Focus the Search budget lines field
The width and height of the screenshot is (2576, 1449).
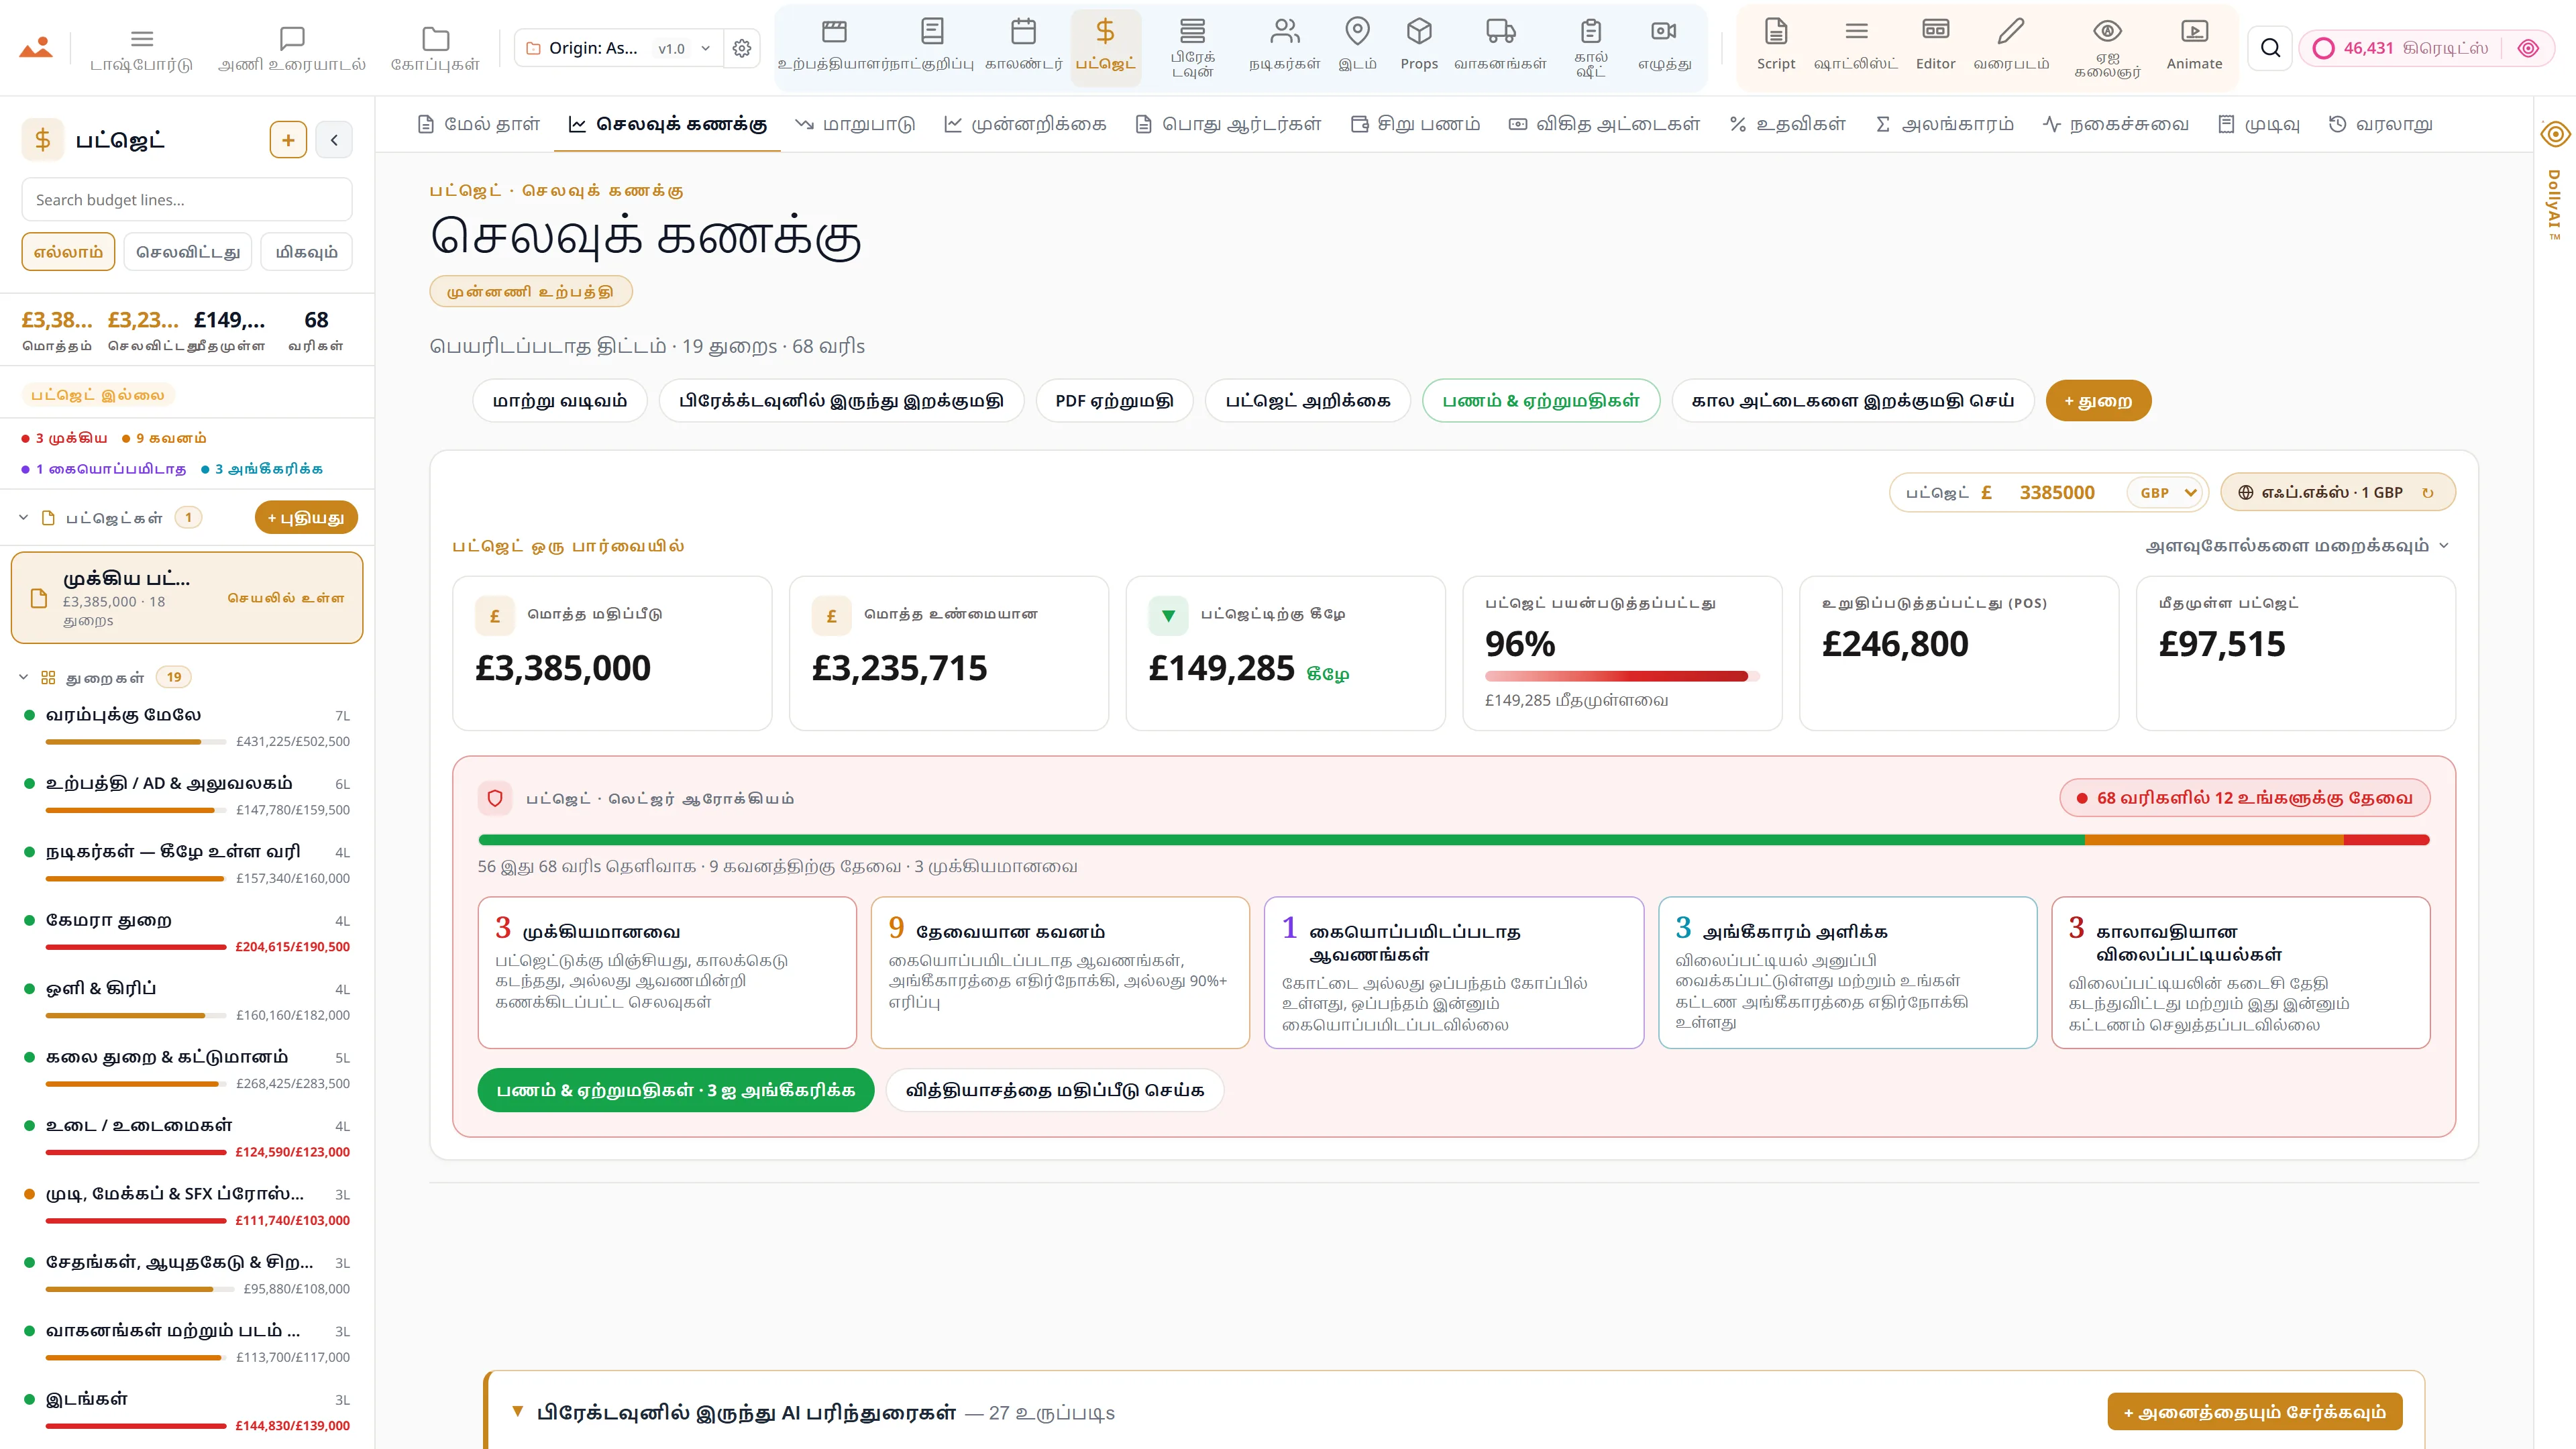(187, 200)
